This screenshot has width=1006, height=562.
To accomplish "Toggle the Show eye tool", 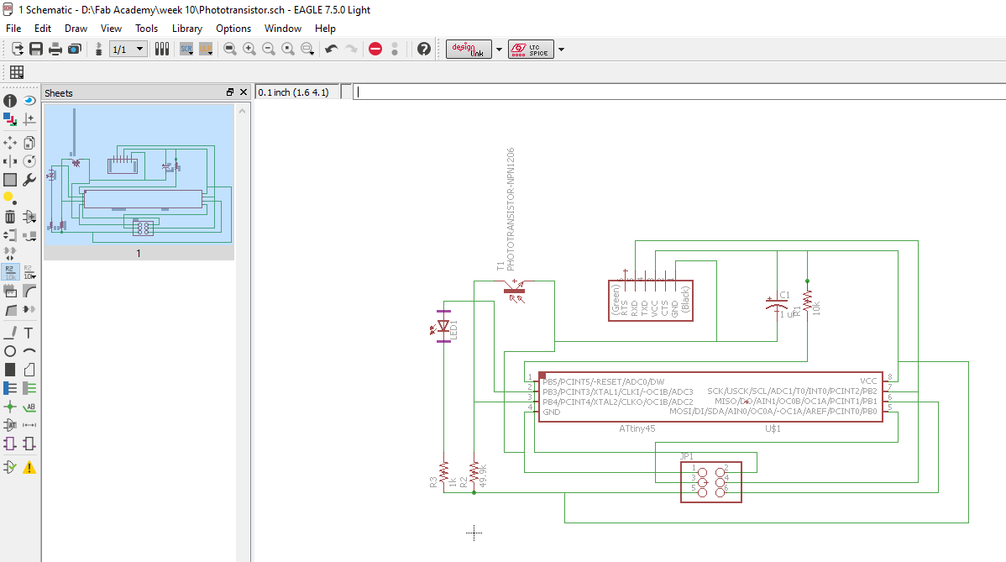I will point(29,101).
